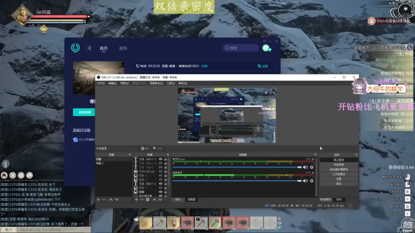Move the scene up in Scenes panel

(x=110, y=199)
